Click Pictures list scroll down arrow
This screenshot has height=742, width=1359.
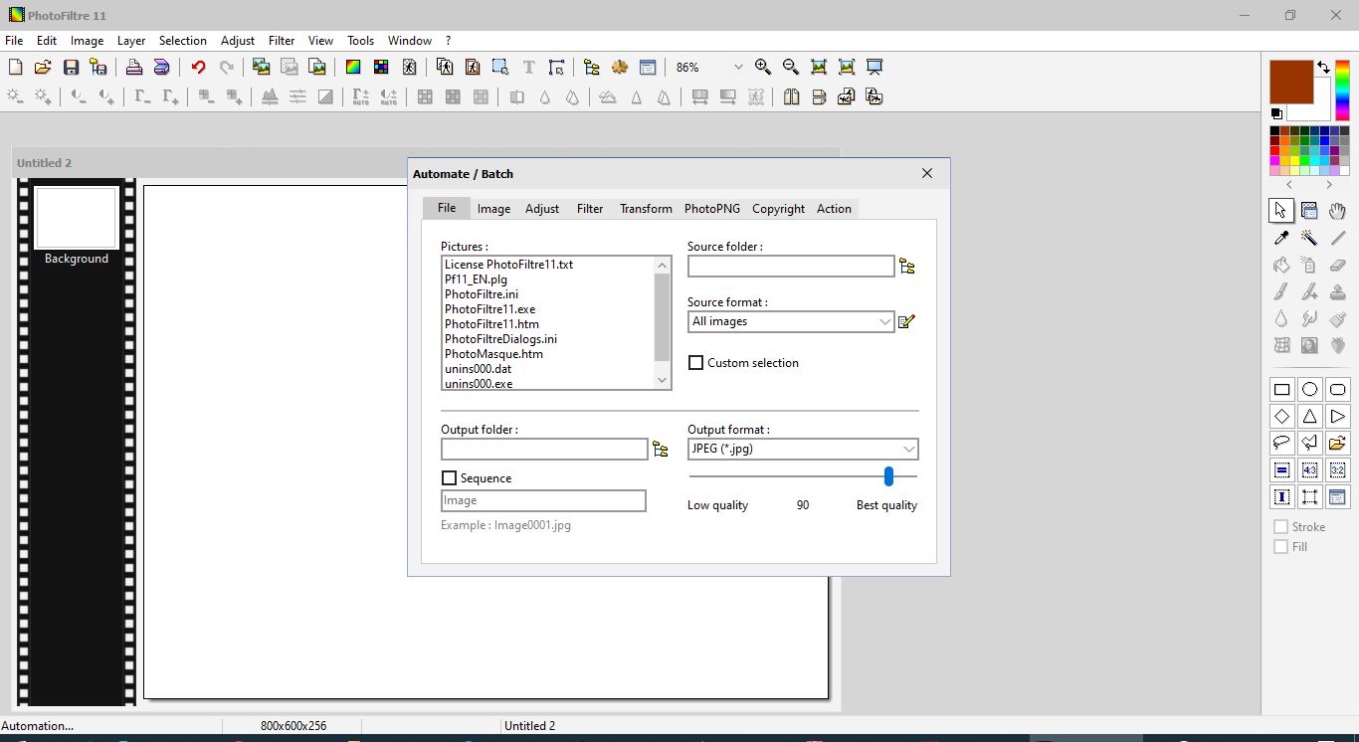pyautogui.click(x=663, y=381)
